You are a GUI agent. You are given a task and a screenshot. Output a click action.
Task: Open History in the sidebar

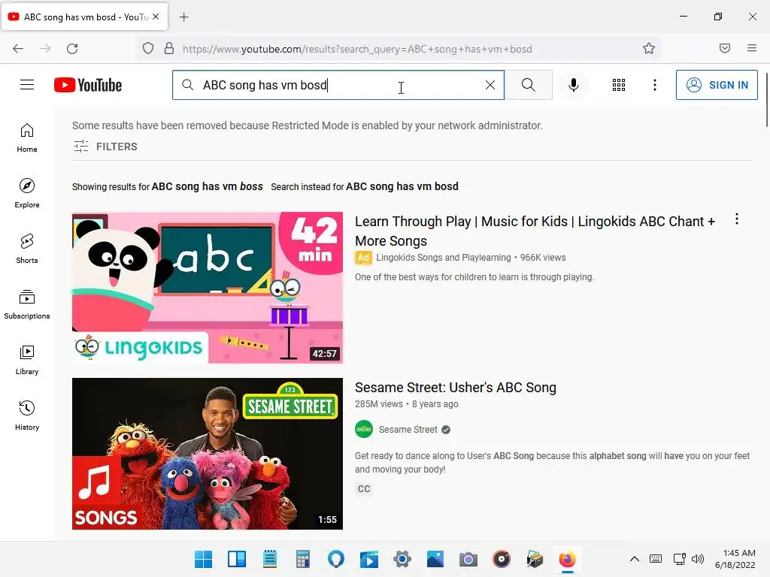click(27, 415)
